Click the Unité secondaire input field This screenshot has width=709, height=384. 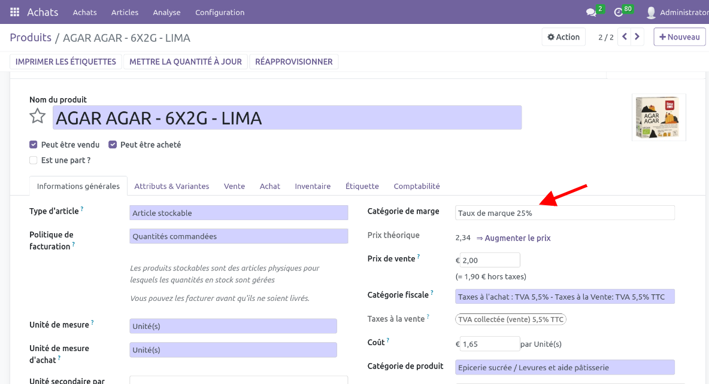pos(239,380)
